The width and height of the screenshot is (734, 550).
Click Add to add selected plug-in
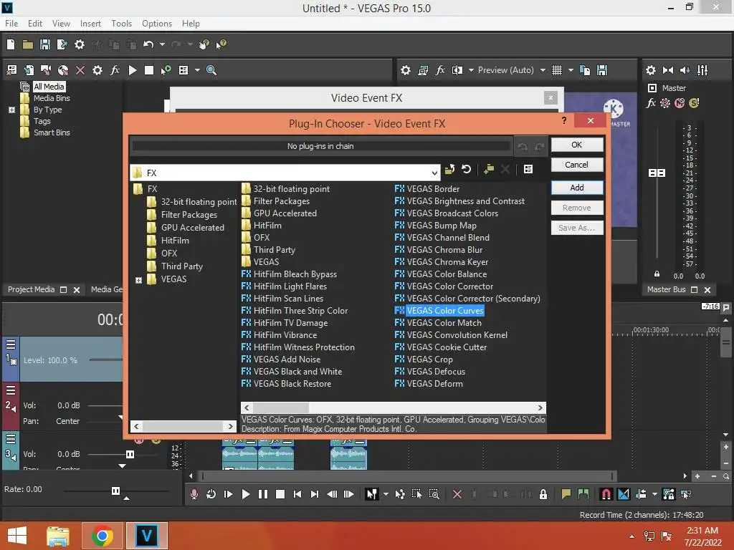point(577,188)
